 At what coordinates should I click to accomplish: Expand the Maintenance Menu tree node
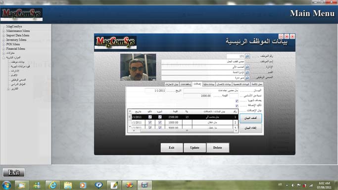pyautogui.click(x=3, y=31)
